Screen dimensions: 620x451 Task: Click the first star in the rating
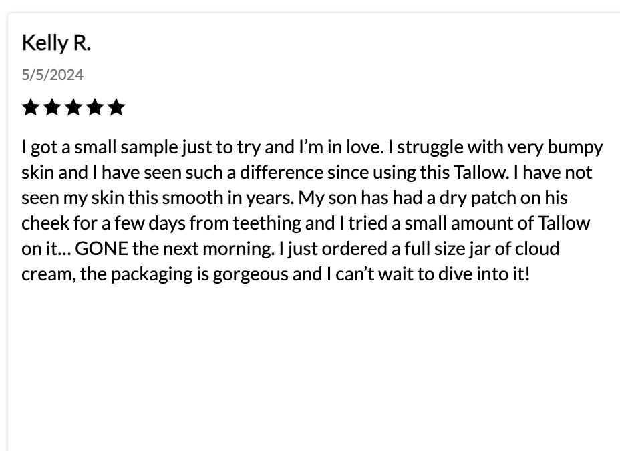point(31,107)
